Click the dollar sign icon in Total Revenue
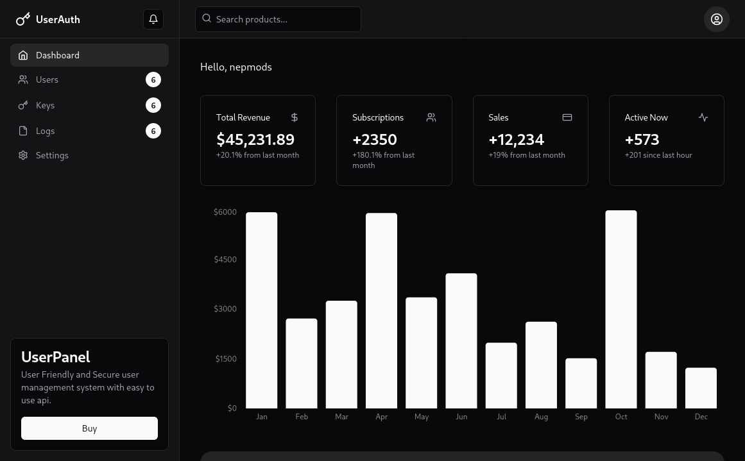 pyautogui.click(x=295, y=117)
